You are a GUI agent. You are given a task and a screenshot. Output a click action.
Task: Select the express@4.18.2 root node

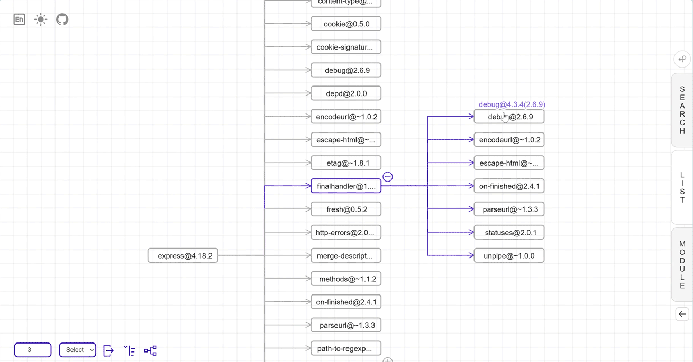pyautogui.click(x=183, y=256)
